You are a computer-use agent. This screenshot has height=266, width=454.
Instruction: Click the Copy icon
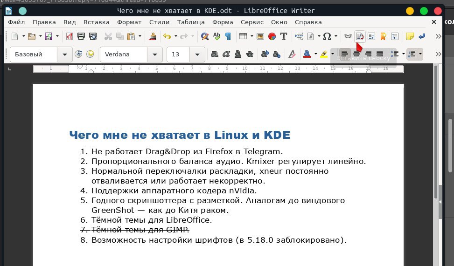[119, 36]
